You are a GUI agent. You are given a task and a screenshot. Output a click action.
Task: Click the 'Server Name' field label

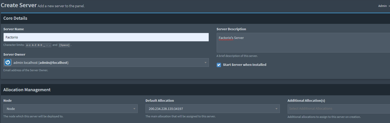click(x=14, y=29)
